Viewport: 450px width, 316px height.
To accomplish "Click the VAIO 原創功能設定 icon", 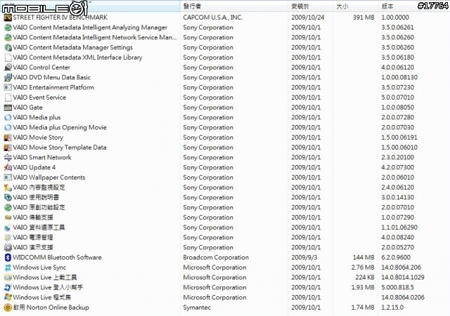I will pos(8,207).
